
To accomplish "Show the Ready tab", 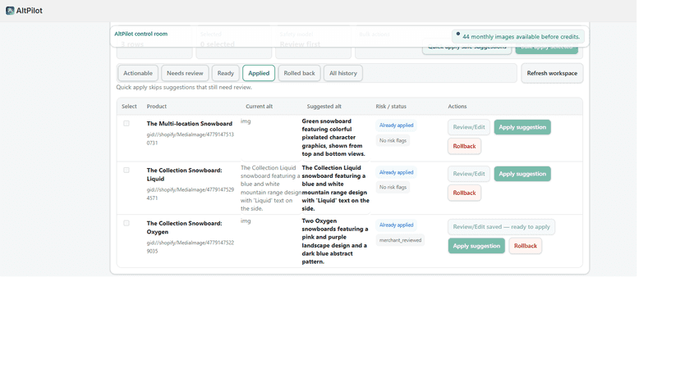I will click(x=226, y=73).
